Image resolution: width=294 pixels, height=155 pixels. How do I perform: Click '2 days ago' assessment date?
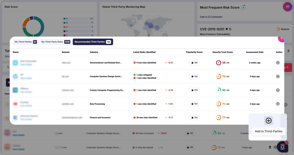coord(255,104)
